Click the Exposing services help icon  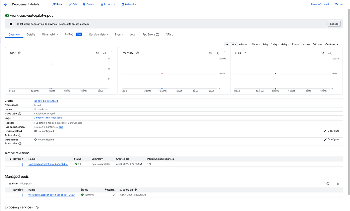click(37, 207)
